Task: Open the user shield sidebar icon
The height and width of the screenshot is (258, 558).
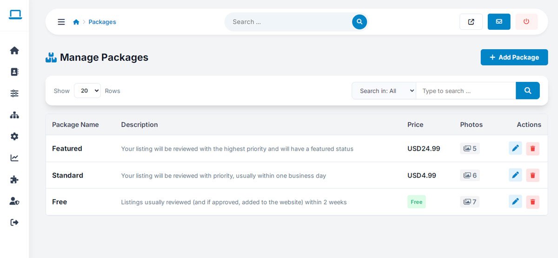Action: coord(14,201)
